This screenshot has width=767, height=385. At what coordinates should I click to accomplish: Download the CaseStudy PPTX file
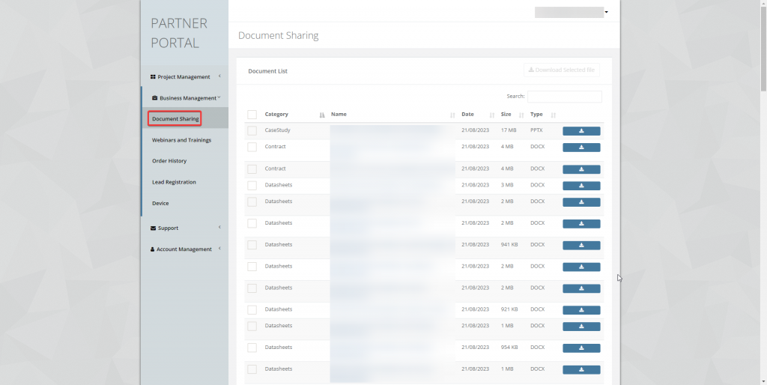pyautogui.click(x=581, y=131)
